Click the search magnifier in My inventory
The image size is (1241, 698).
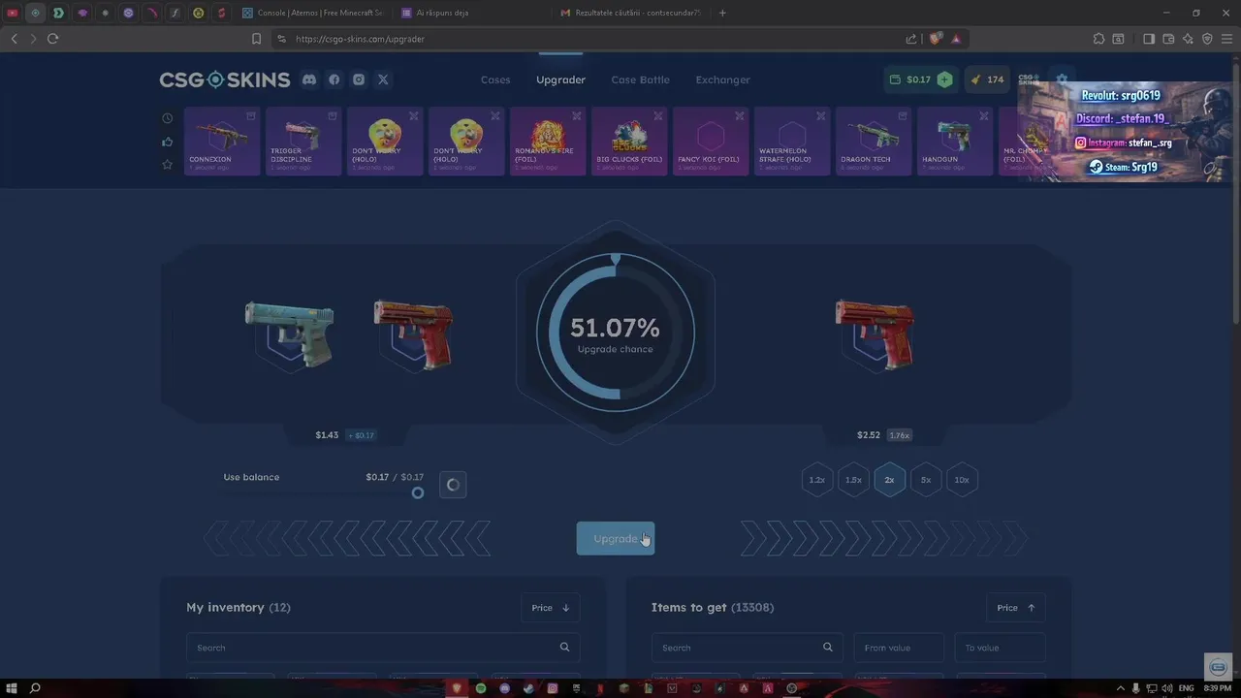[x=564, y=648]
